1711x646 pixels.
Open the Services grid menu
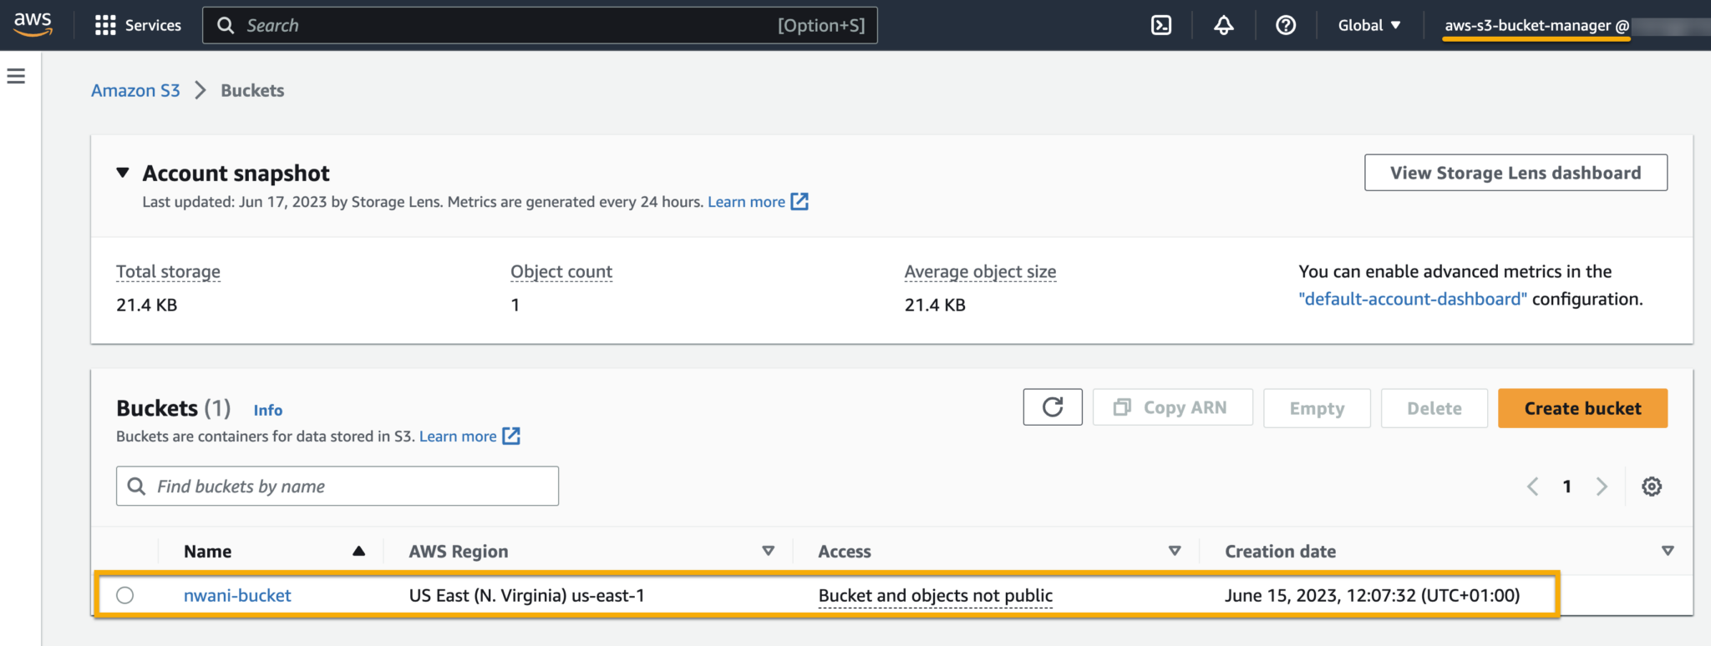tap(105, 26)
